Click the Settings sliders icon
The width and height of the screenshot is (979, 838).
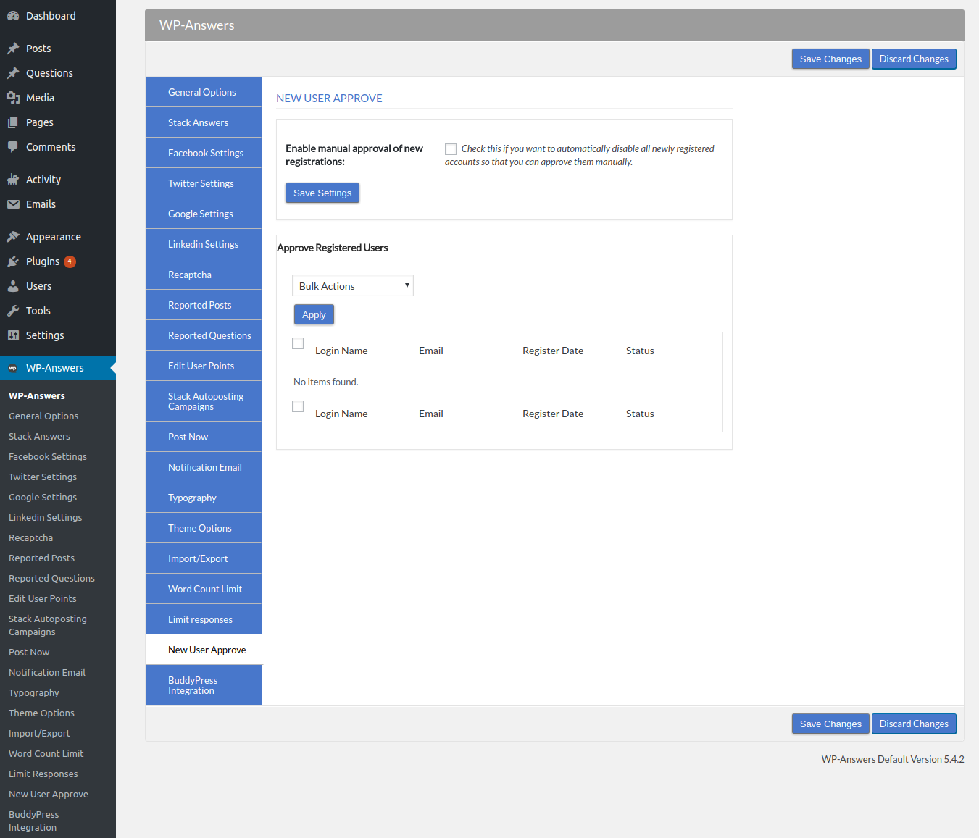tap(13, 335)
